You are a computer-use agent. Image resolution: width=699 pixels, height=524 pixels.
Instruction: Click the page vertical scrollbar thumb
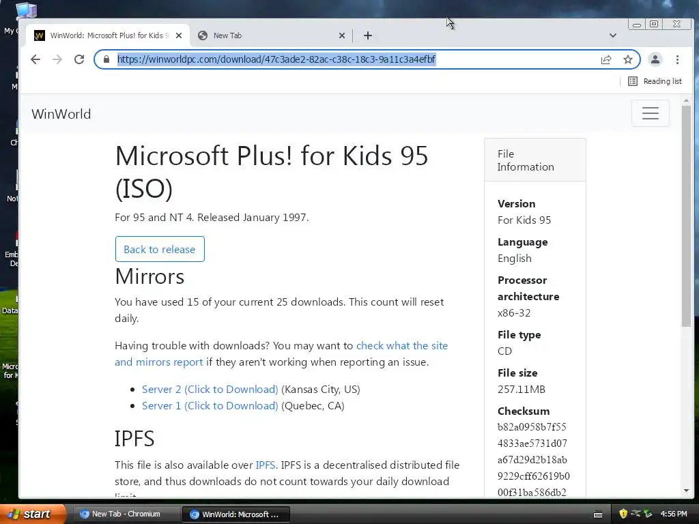[x=686, y=216]
